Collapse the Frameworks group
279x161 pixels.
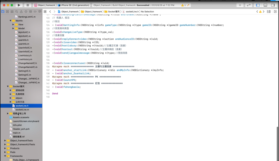pos(5,156)
